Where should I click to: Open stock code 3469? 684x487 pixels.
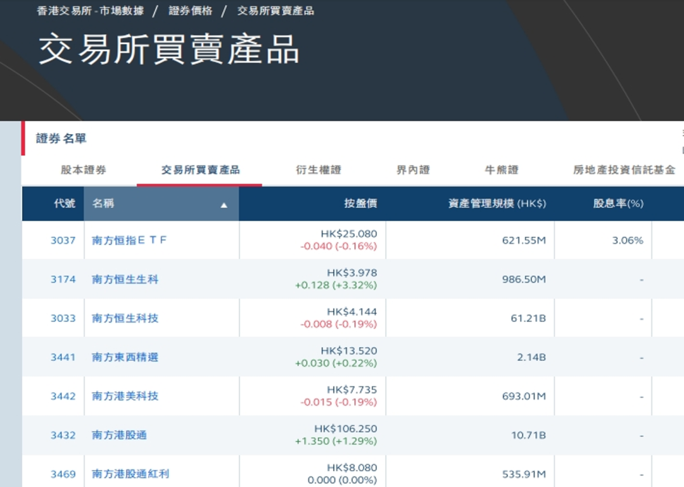[63, 474]
